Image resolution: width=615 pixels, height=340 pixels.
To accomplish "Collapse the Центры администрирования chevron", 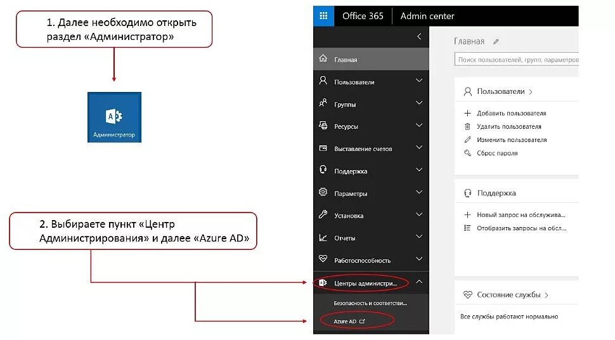I will [419, 282].
